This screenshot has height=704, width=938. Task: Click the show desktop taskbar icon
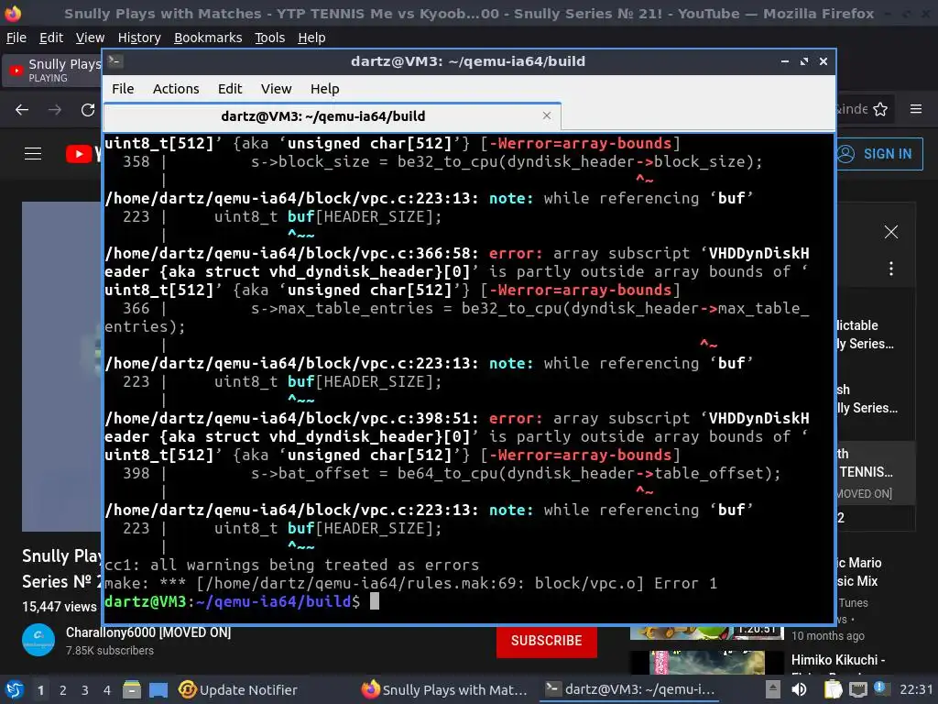point(158,689)
